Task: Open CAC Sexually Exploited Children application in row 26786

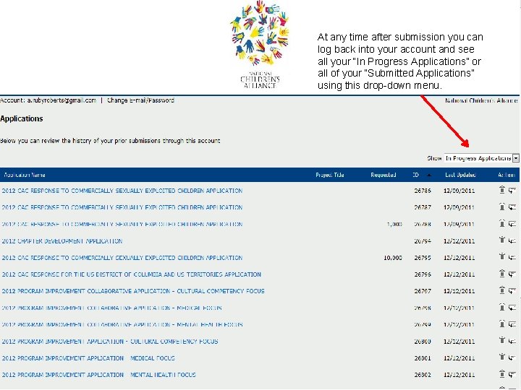Action: point(122,191)
